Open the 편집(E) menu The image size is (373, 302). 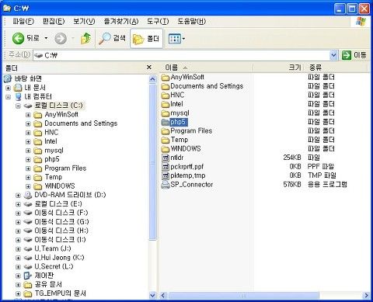[x=54, y=21]
